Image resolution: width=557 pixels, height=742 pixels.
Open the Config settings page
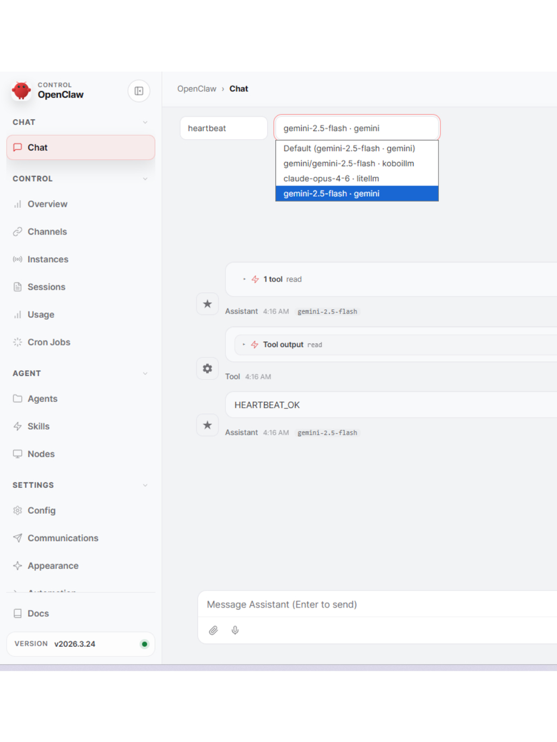pyautogui.click(x=81, y=510)
